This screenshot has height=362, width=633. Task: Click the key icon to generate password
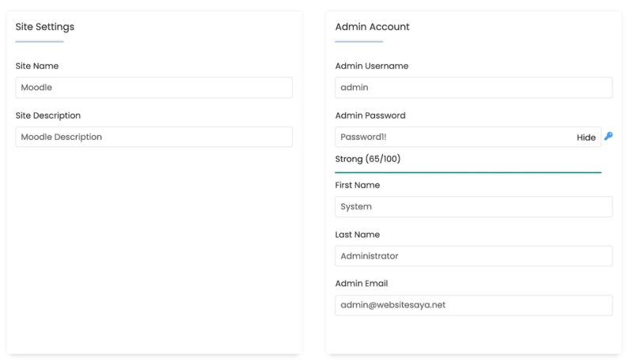[608, 136]
